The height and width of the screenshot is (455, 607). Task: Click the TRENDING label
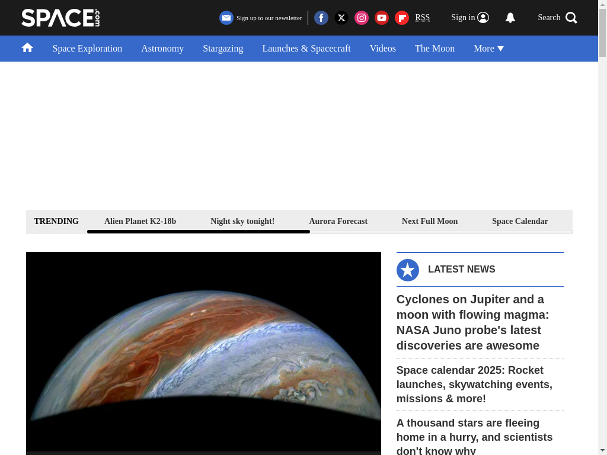(x=56, y=222)
